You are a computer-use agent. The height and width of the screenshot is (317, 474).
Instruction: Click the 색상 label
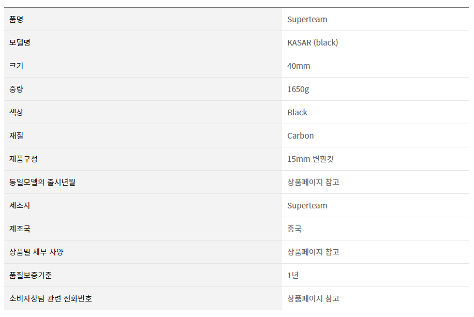click(x=17, y=112)
